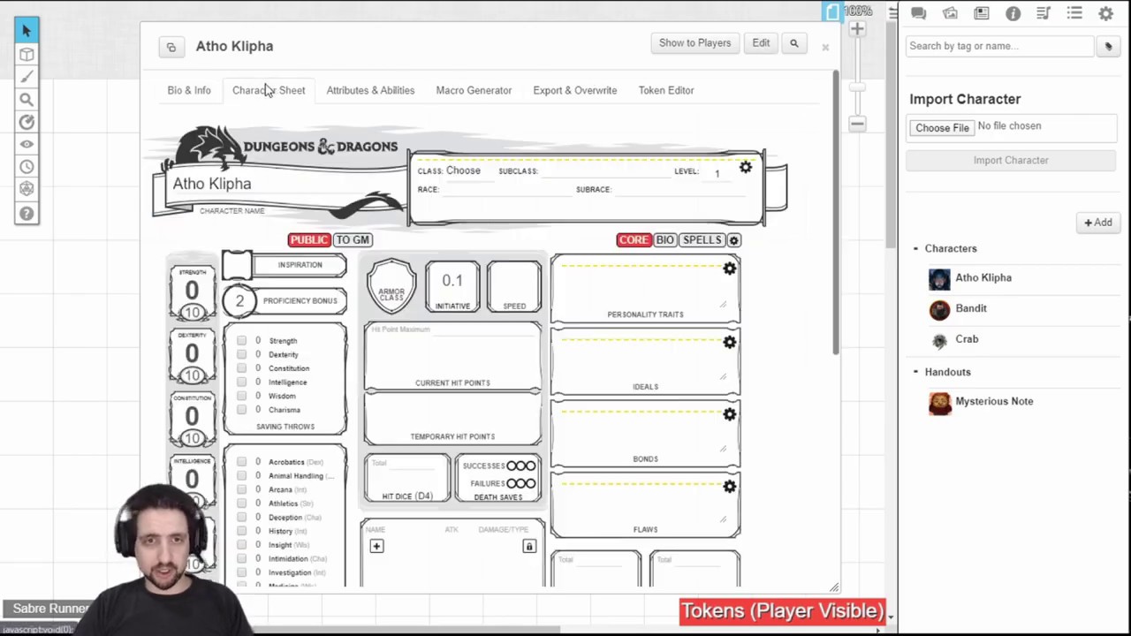Image resolution: width=1131 pixels, height=636 pixels.
Task: Pop out the character sheet window
Action: click(x=171, y=47)
